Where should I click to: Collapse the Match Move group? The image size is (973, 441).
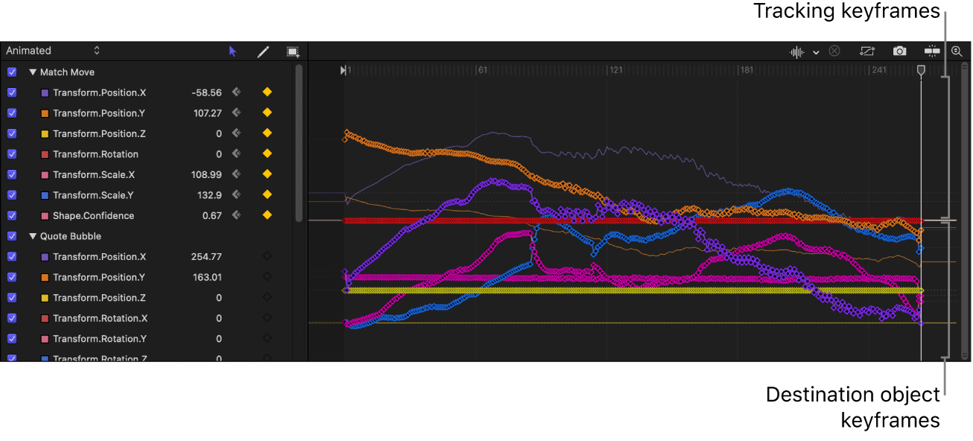click(31, 72)
